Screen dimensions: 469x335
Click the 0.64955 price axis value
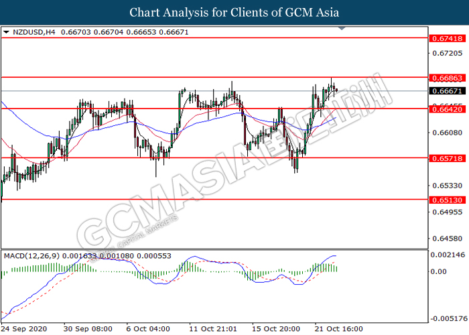447,212
